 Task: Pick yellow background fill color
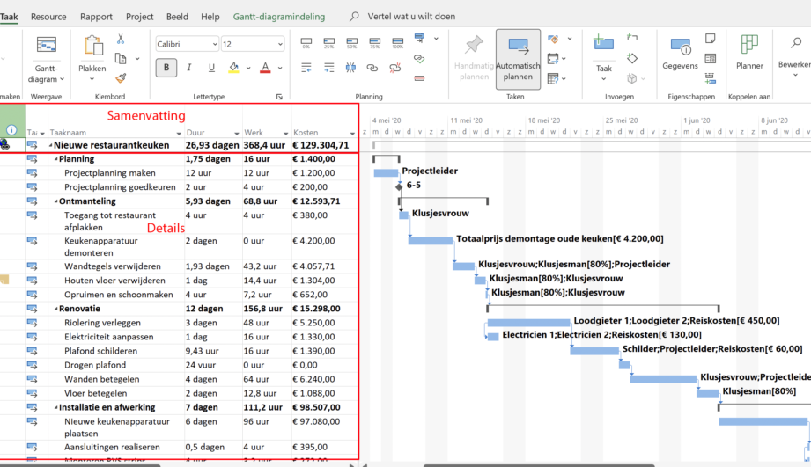[x=233, y=67]
